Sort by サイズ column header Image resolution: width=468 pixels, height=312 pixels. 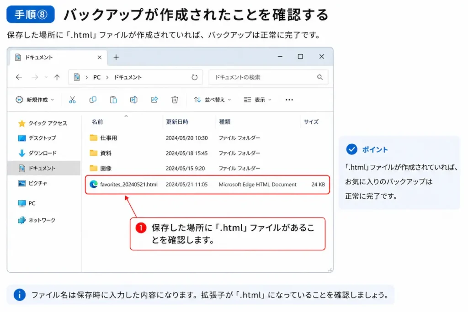point(311,122)
